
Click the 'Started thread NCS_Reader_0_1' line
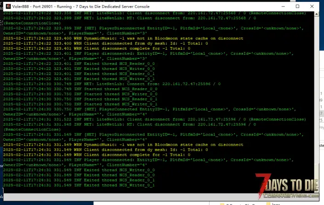point(80,99)
